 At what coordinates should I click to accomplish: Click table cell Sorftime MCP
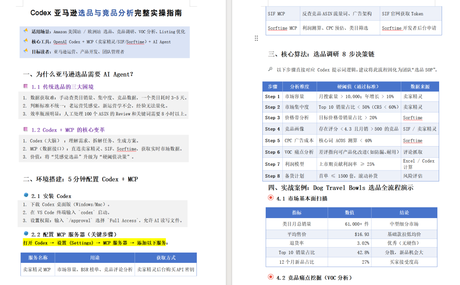tap(282, 28)
